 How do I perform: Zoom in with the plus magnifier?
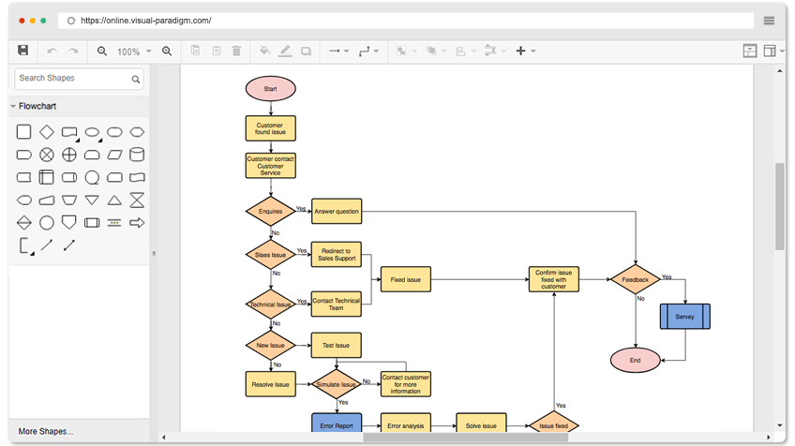coord(167,52)
